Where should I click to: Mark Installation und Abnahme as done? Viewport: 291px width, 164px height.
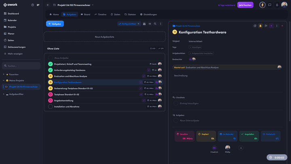[51, 106]
